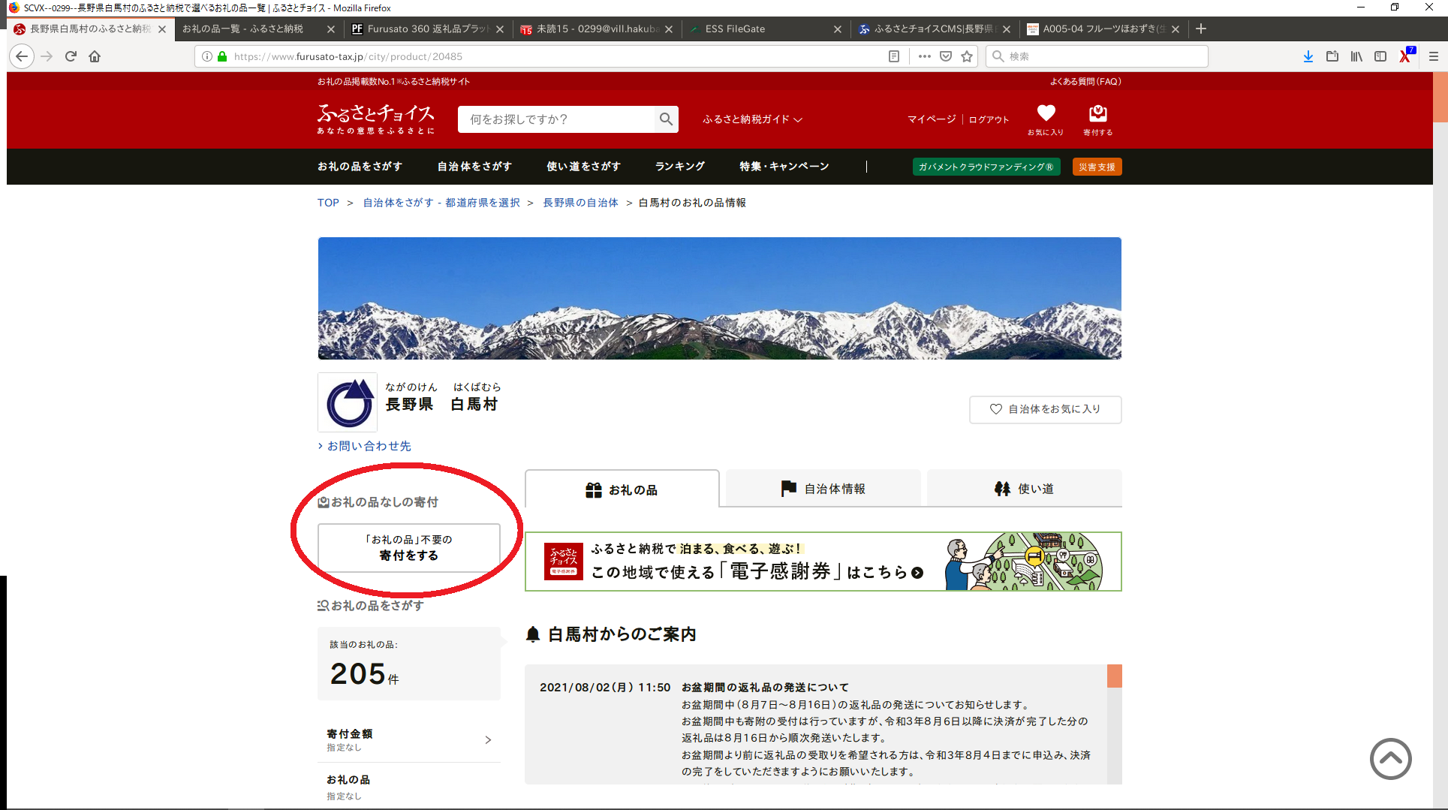Expand the ふるさと納税ガイド dropdown

[752, 119]
